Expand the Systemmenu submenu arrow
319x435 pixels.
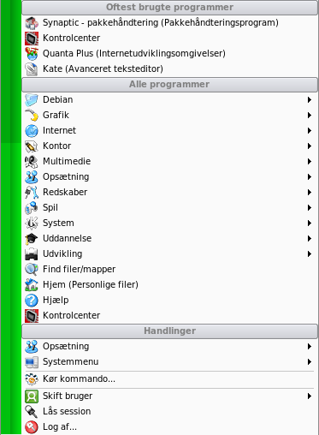point(310,362)
